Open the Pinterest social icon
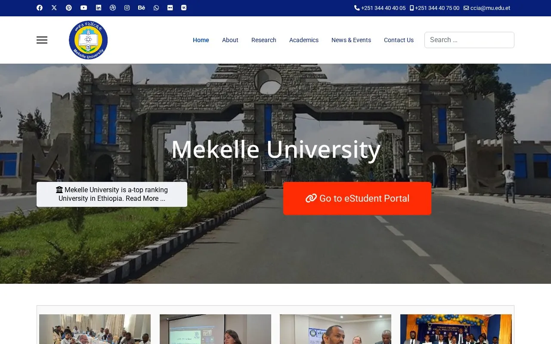Screen dimensions: 551x344 (69, 8)
